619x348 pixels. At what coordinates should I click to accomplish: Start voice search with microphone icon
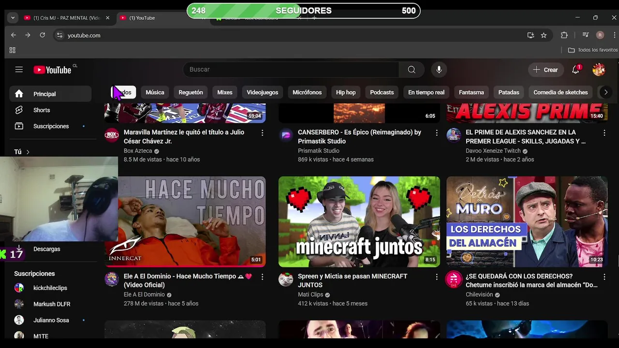(439, 70)
